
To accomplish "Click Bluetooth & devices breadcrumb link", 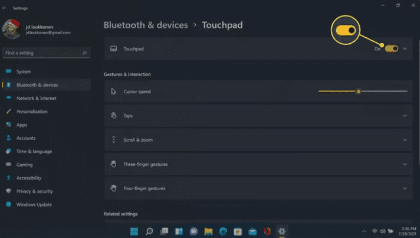I will [146, 25].
